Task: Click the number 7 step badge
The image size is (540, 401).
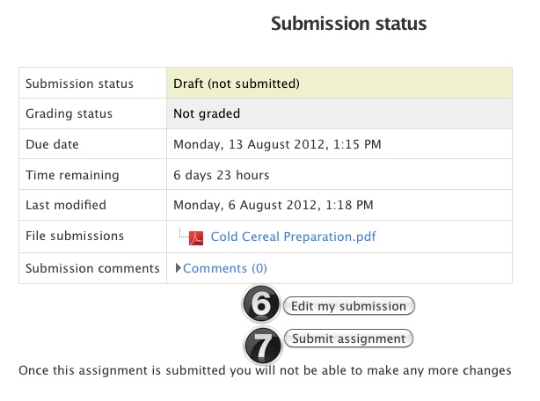Action: point(263,346)
